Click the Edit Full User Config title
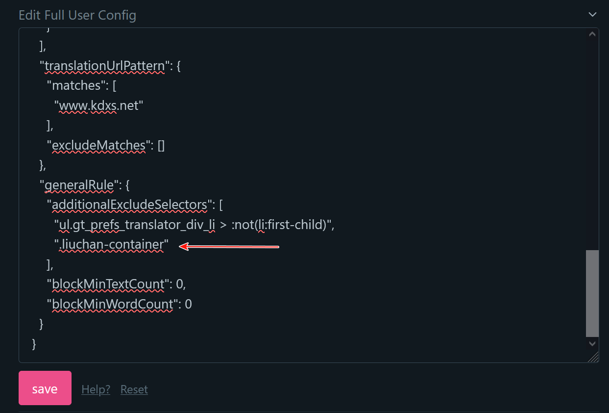Viewport: 609px width, 413px height. coord(77,15)
